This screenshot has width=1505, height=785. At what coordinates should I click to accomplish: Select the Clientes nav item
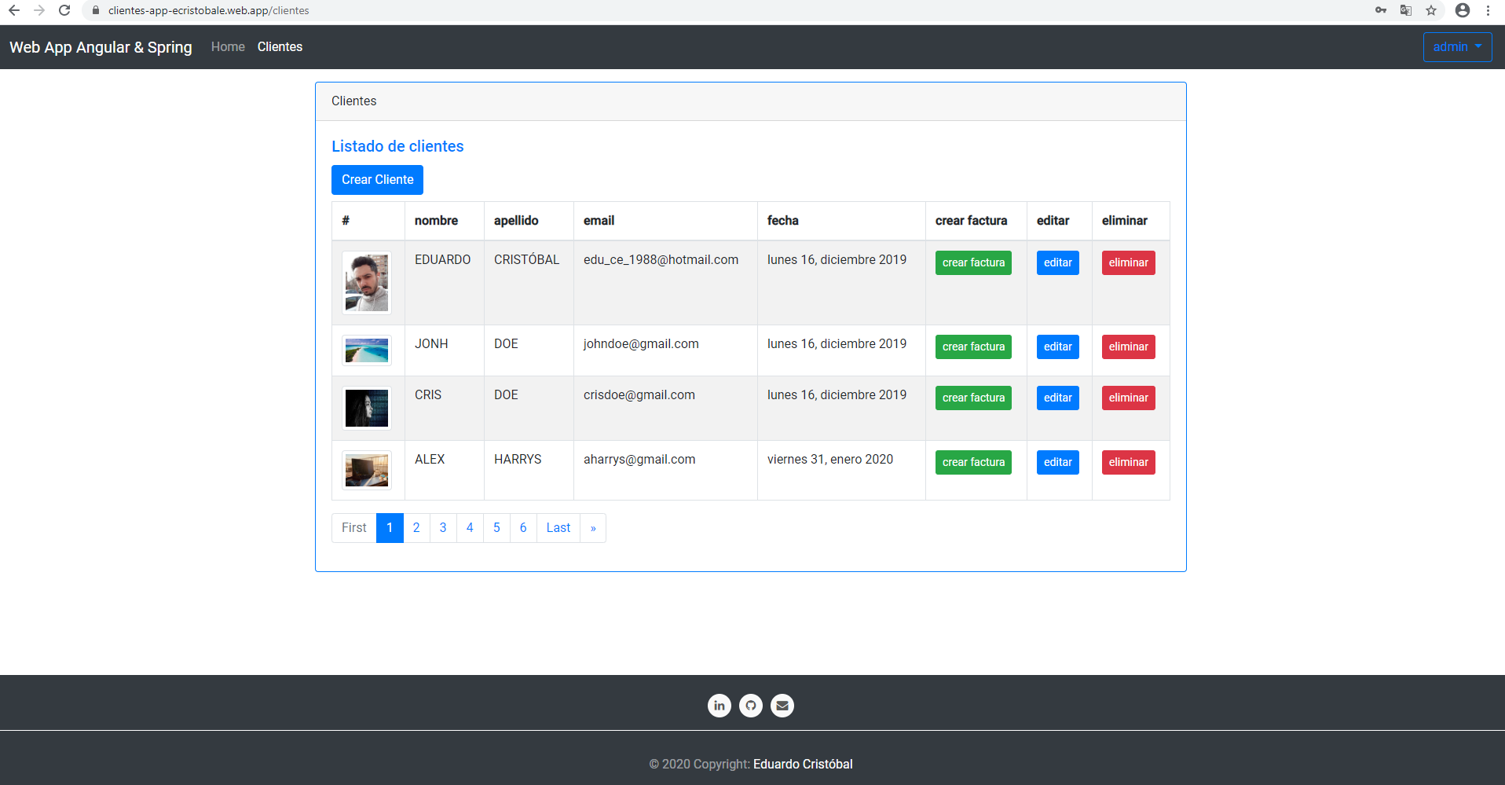coord(280,47)
